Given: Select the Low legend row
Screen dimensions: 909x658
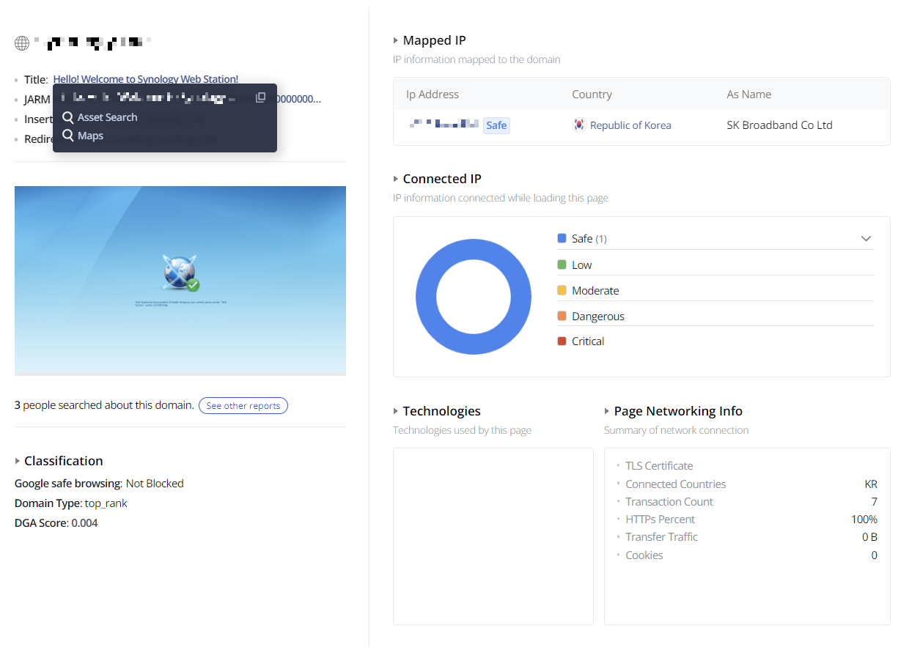Looking at the screenshot, I should pos(715,265).
